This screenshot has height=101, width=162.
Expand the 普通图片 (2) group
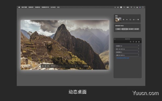click(x=115, y=46)
